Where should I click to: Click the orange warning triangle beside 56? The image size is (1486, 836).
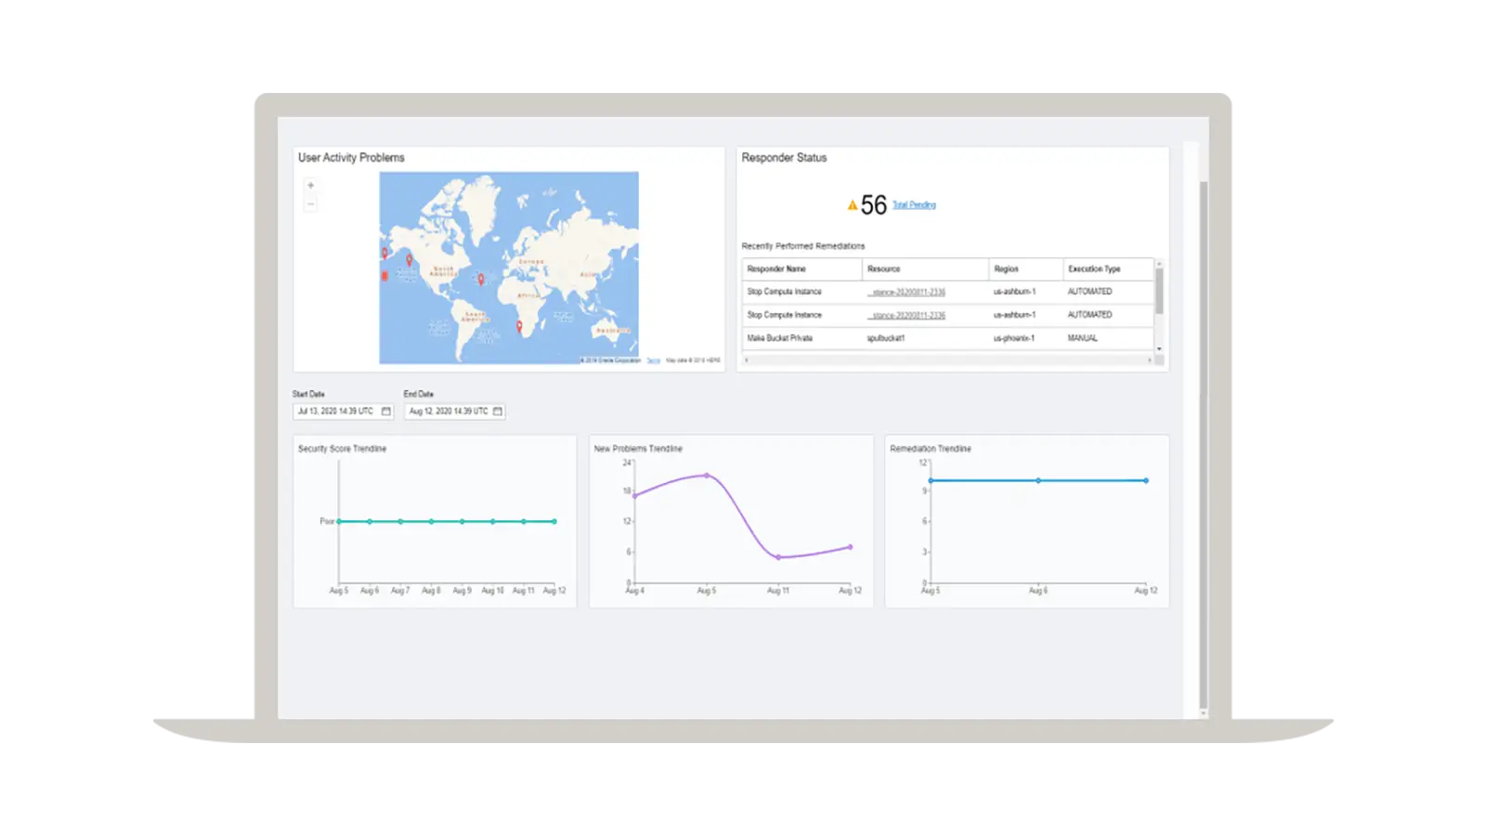[x=852, y=205]
